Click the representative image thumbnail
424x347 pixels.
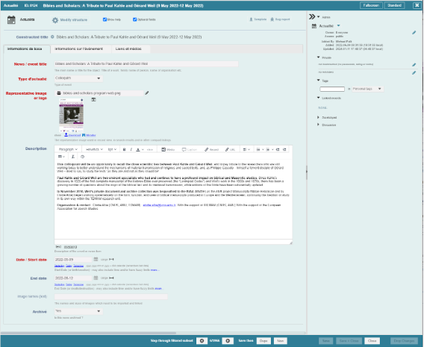tap(72, 115)
